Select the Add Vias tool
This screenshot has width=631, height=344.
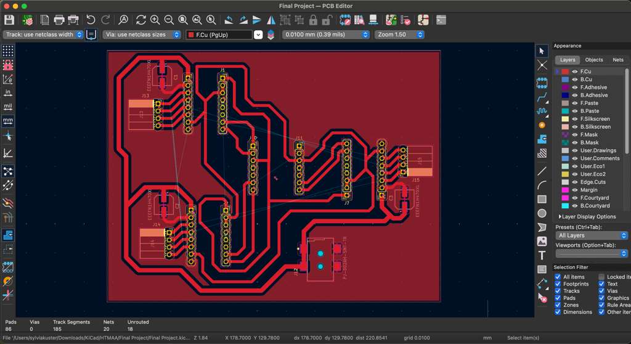point(542,125)
